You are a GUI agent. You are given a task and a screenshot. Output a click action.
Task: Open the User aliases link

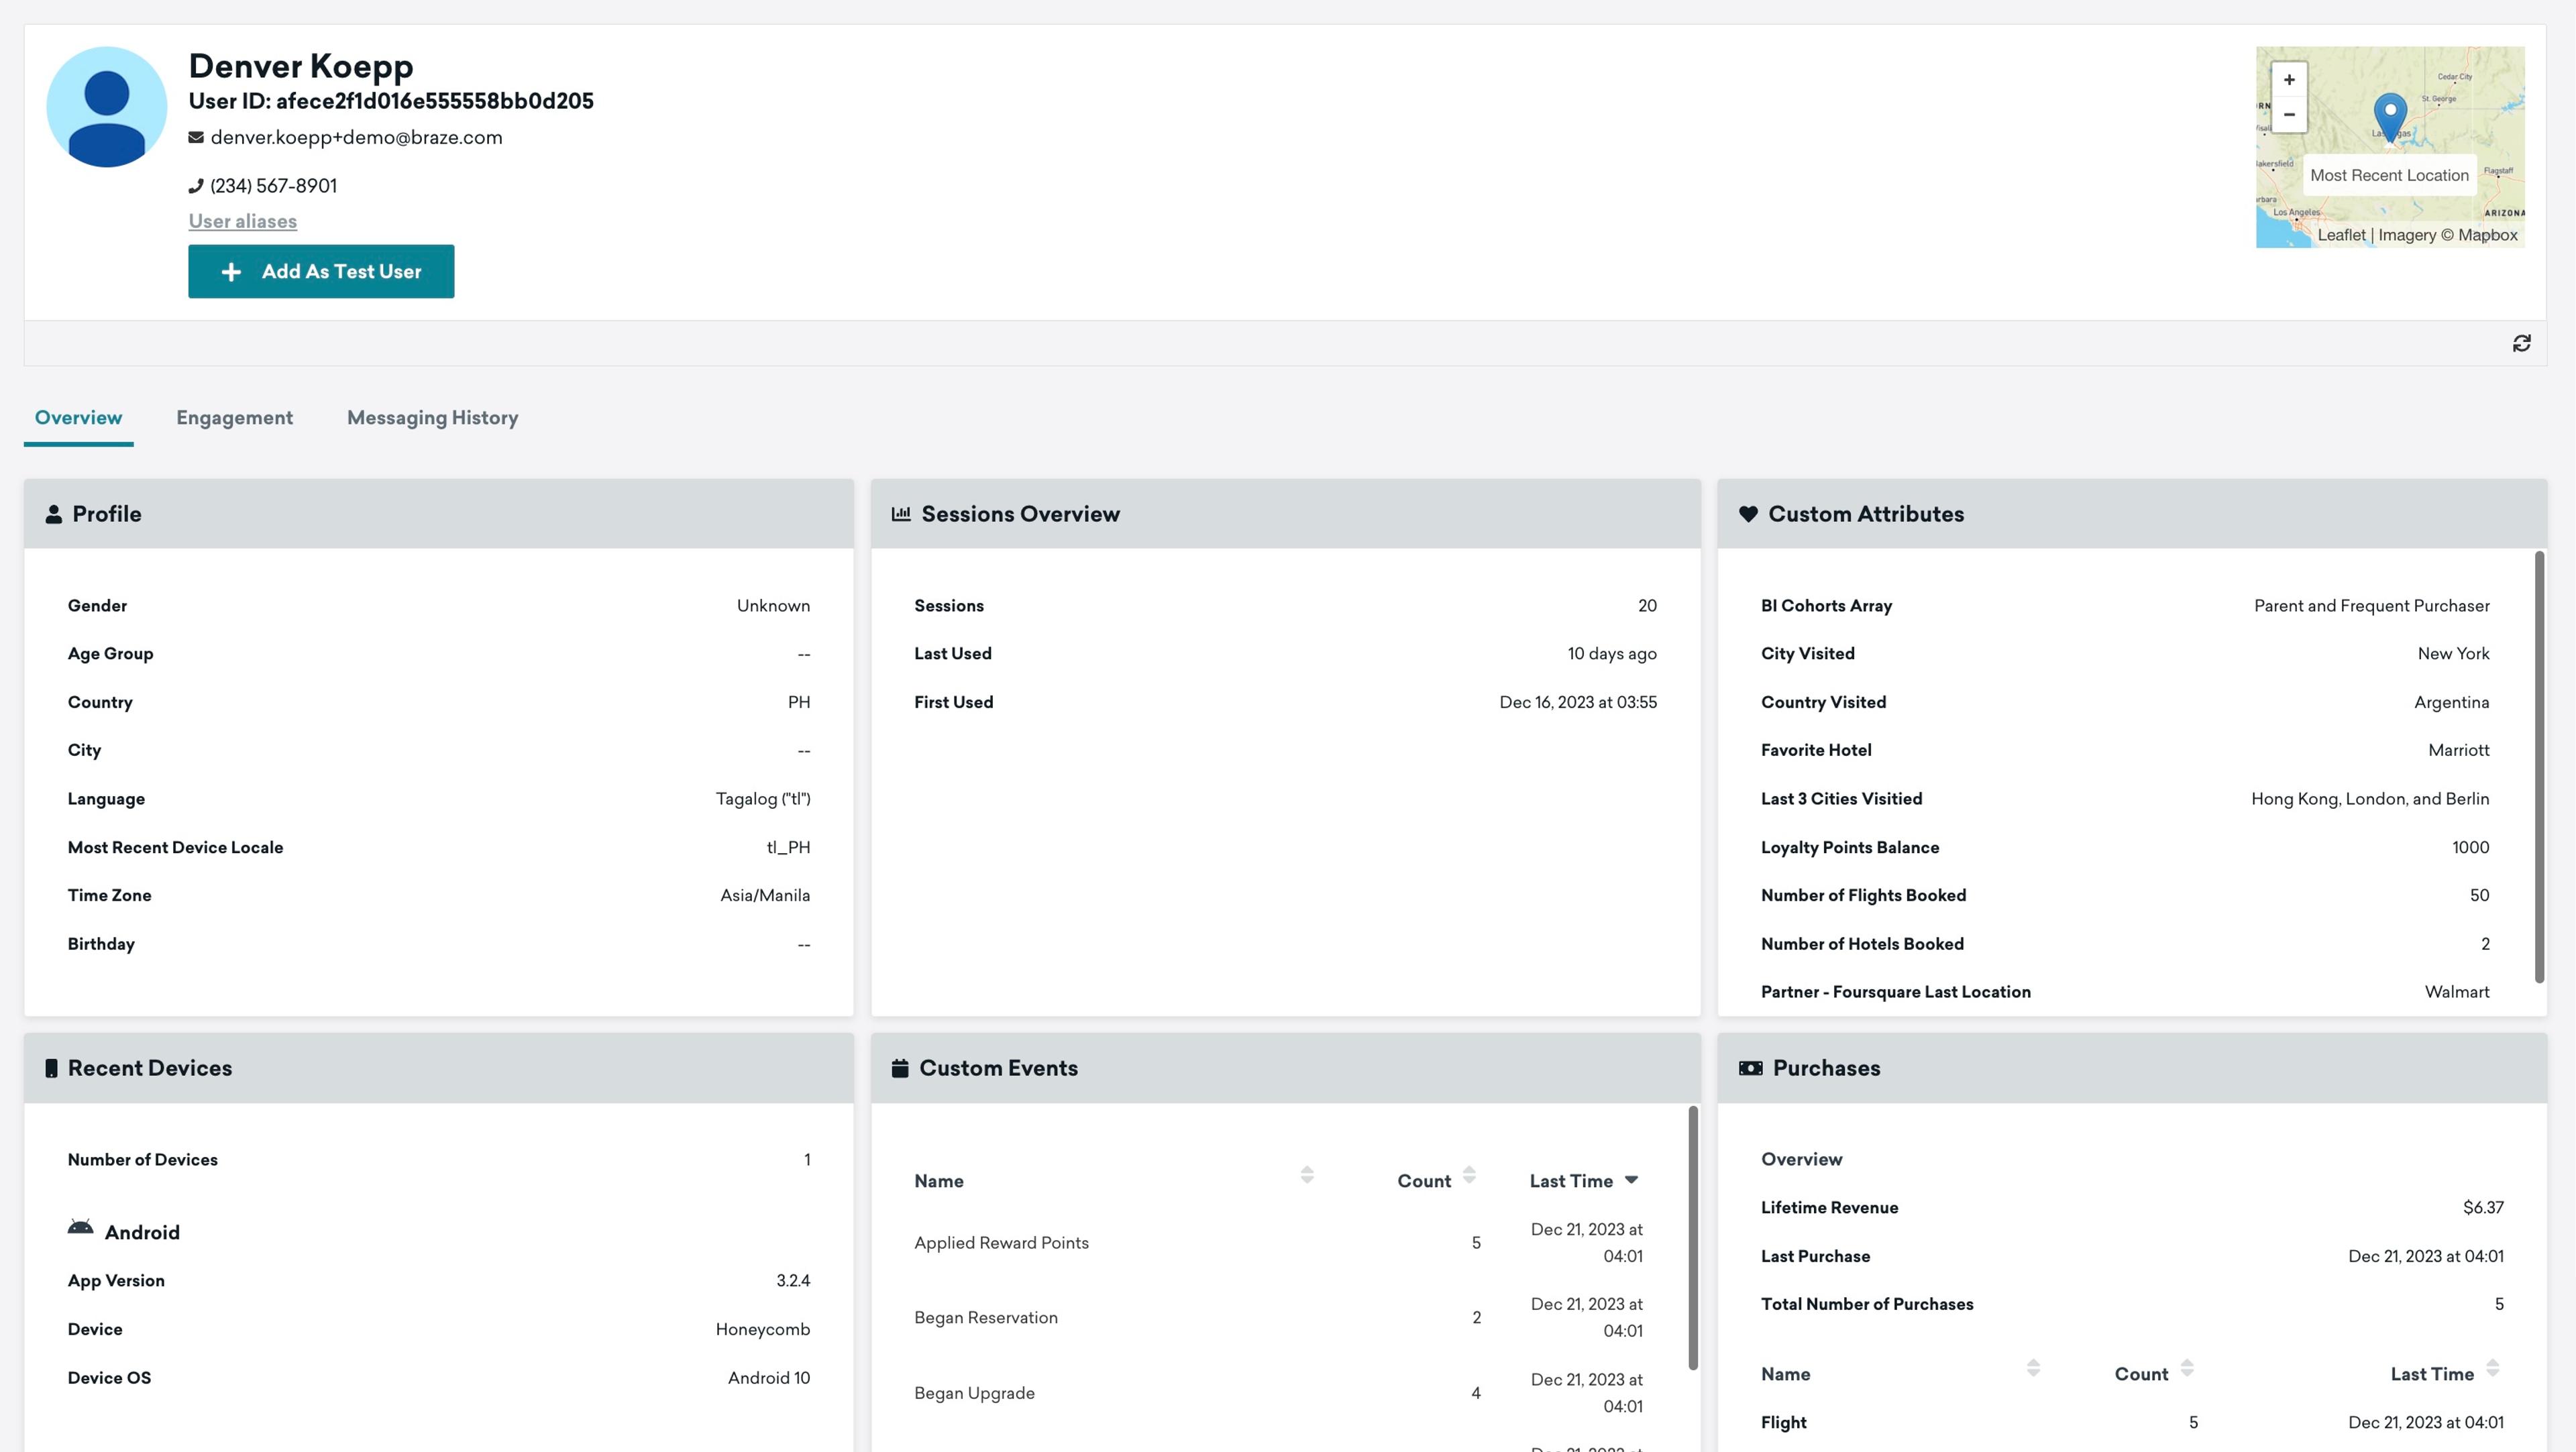tap(242, 221)
